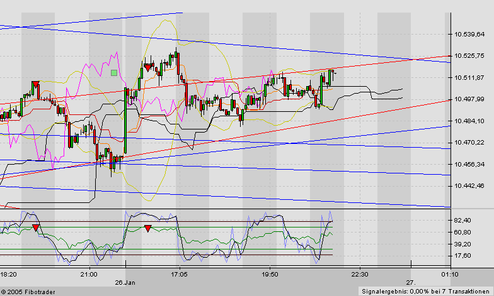Click the 10.525,75 price axis label
The width and height of the screenshot is (494, 296).
469,56
